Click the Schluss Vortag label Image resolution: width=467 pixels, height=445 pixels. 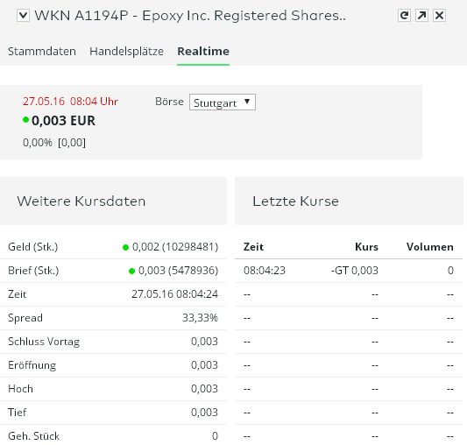click(x=44, y=342)
